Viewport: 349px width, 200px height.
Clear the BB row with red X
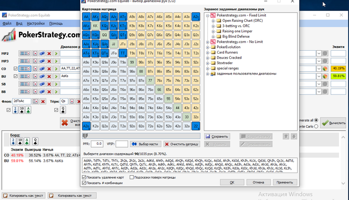pyautogui.click(x=49, y=92)
